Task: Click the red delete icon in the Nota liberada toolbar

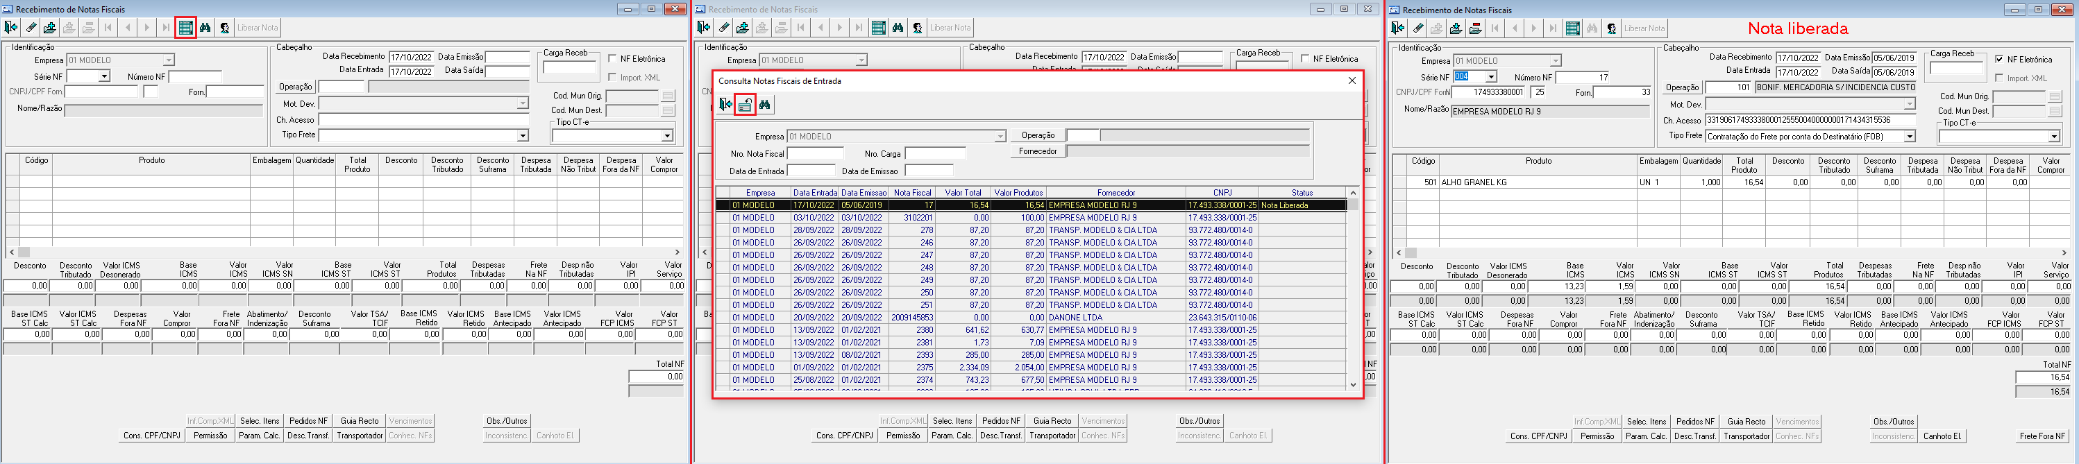Action: click(1475, 28)
